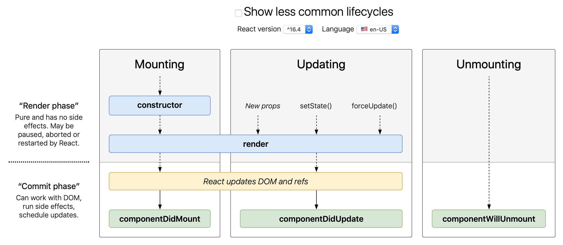Click the Mounting column header
Image resolution: width=563 pixels, height=245 pixels.
tap(159, 65)
